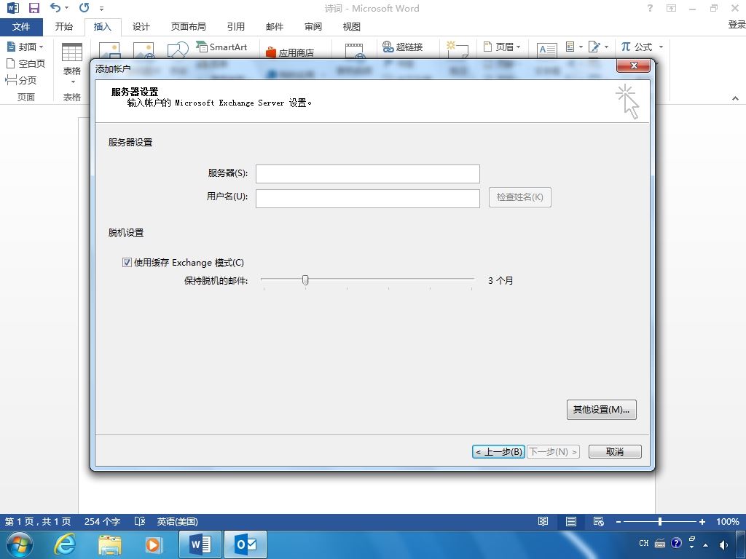Switch to the 引用 ribbon tab
Screen dimensions: 746x559
click(235, 27)
